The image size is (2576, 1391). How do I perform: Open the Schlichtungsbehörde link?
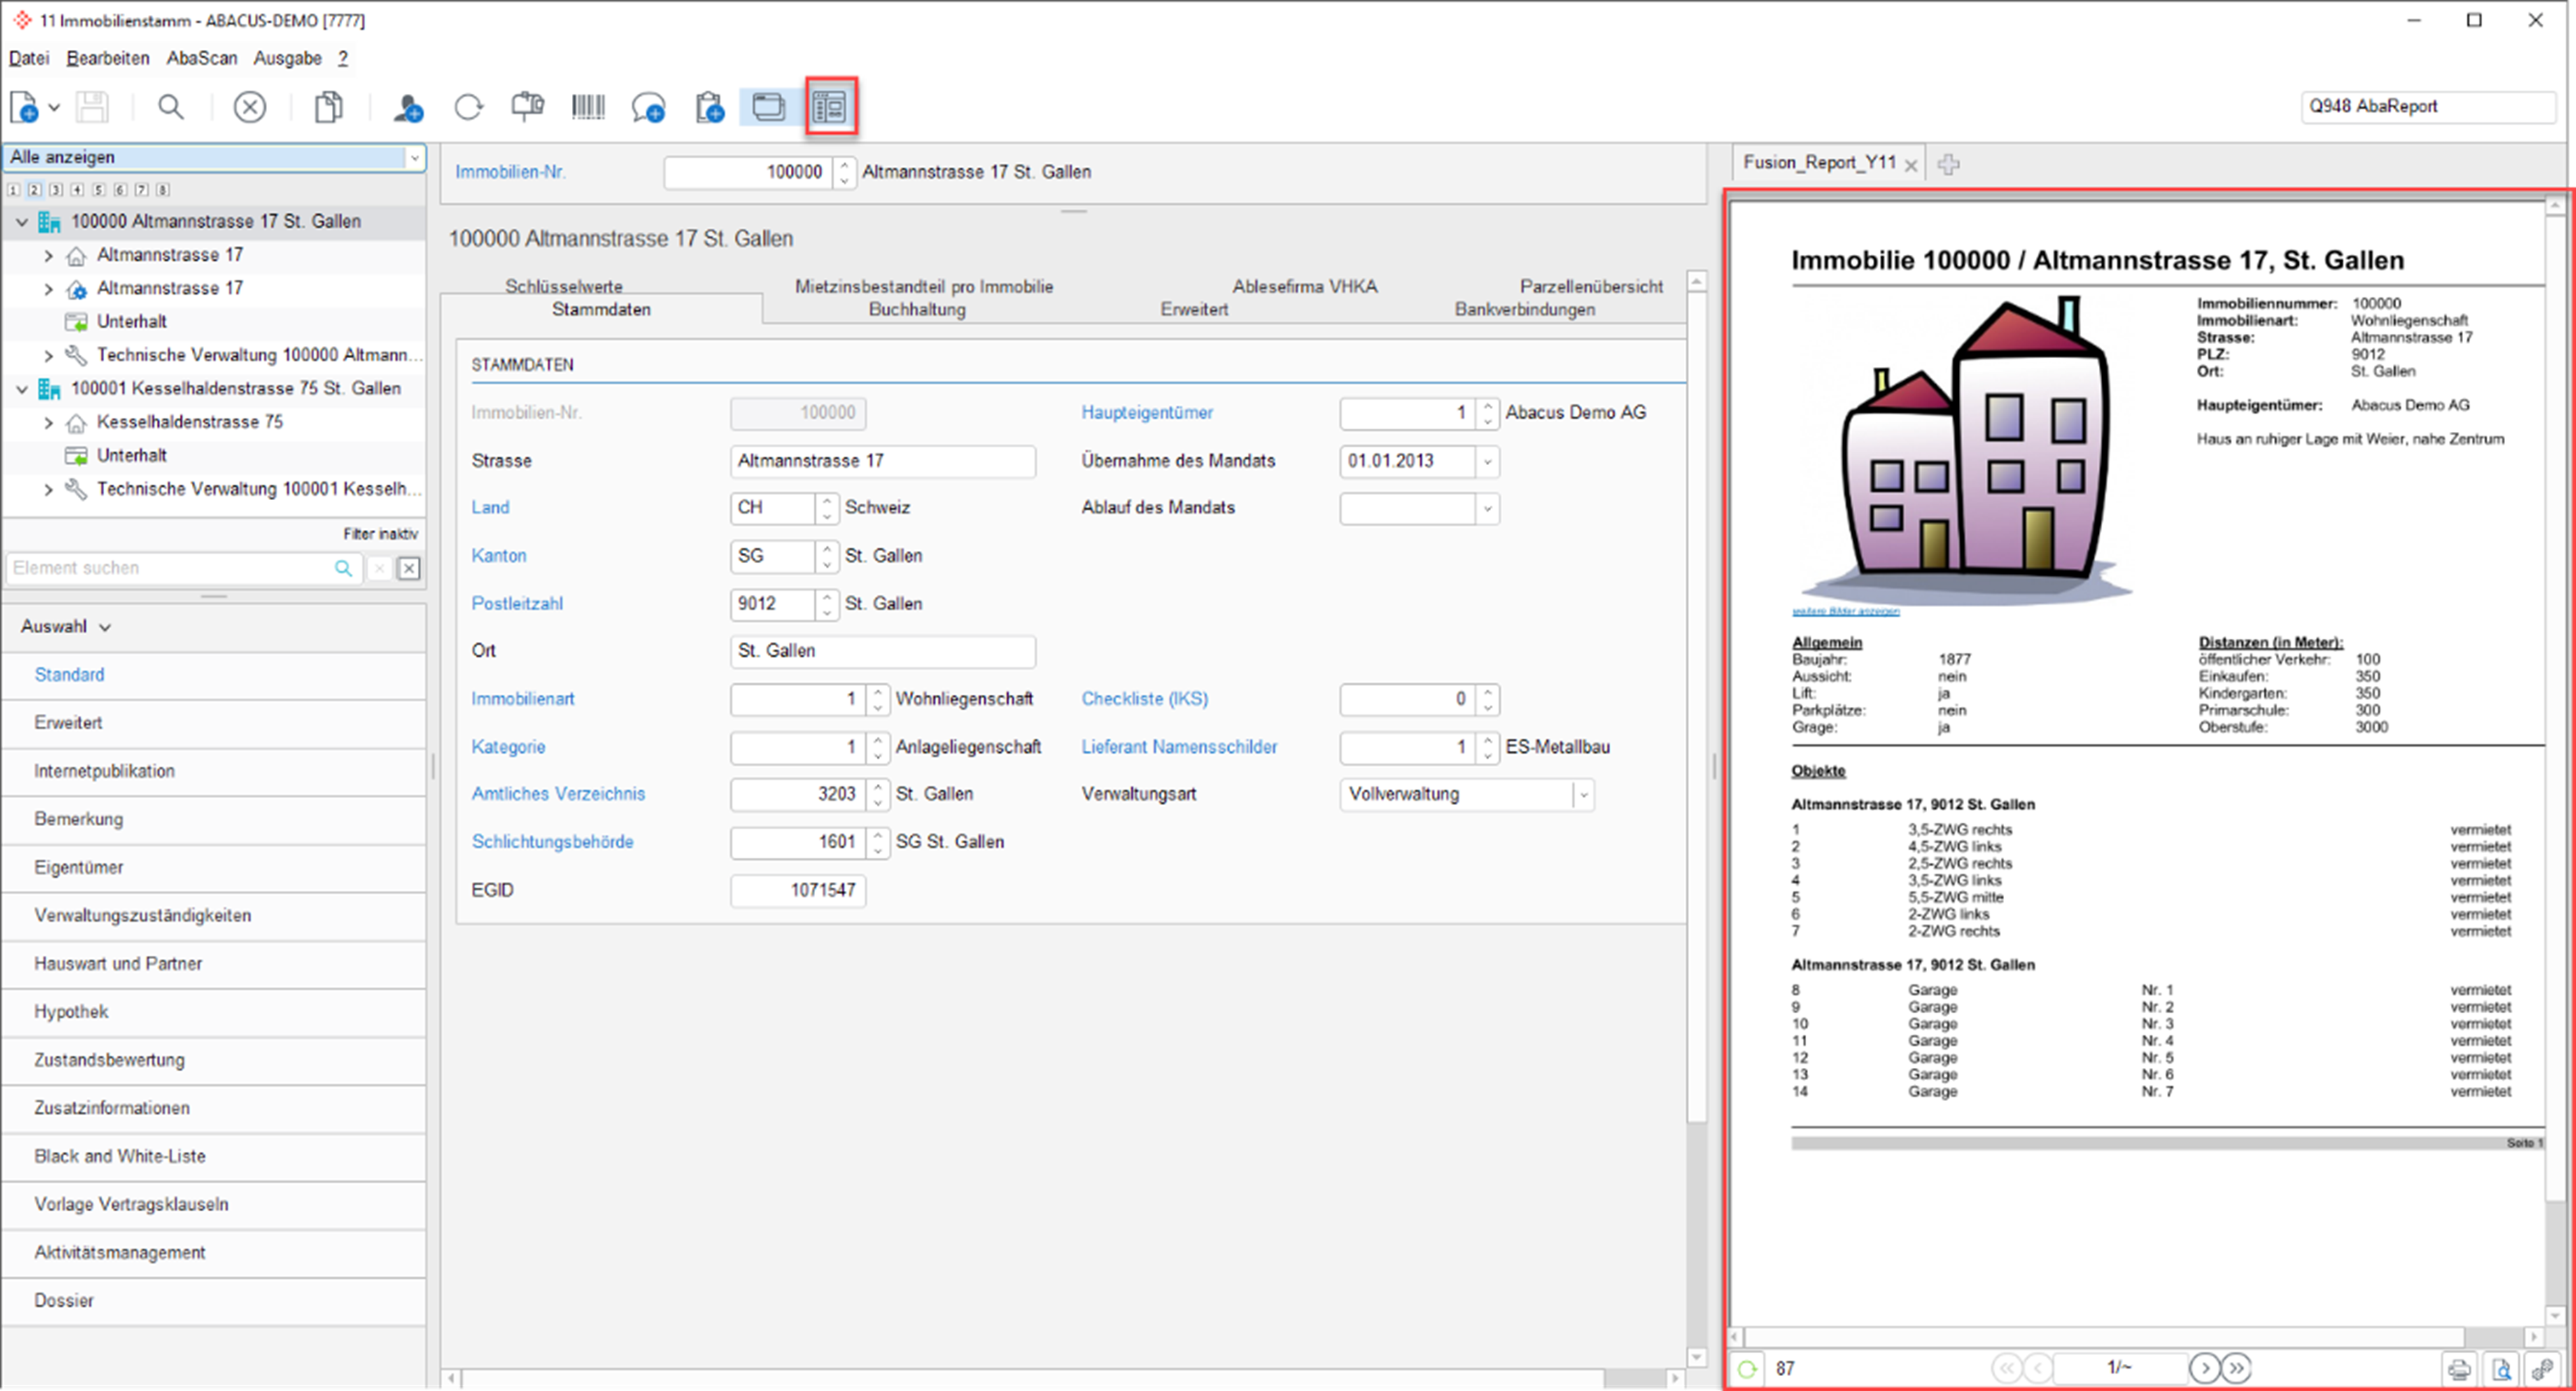(552, 842)
